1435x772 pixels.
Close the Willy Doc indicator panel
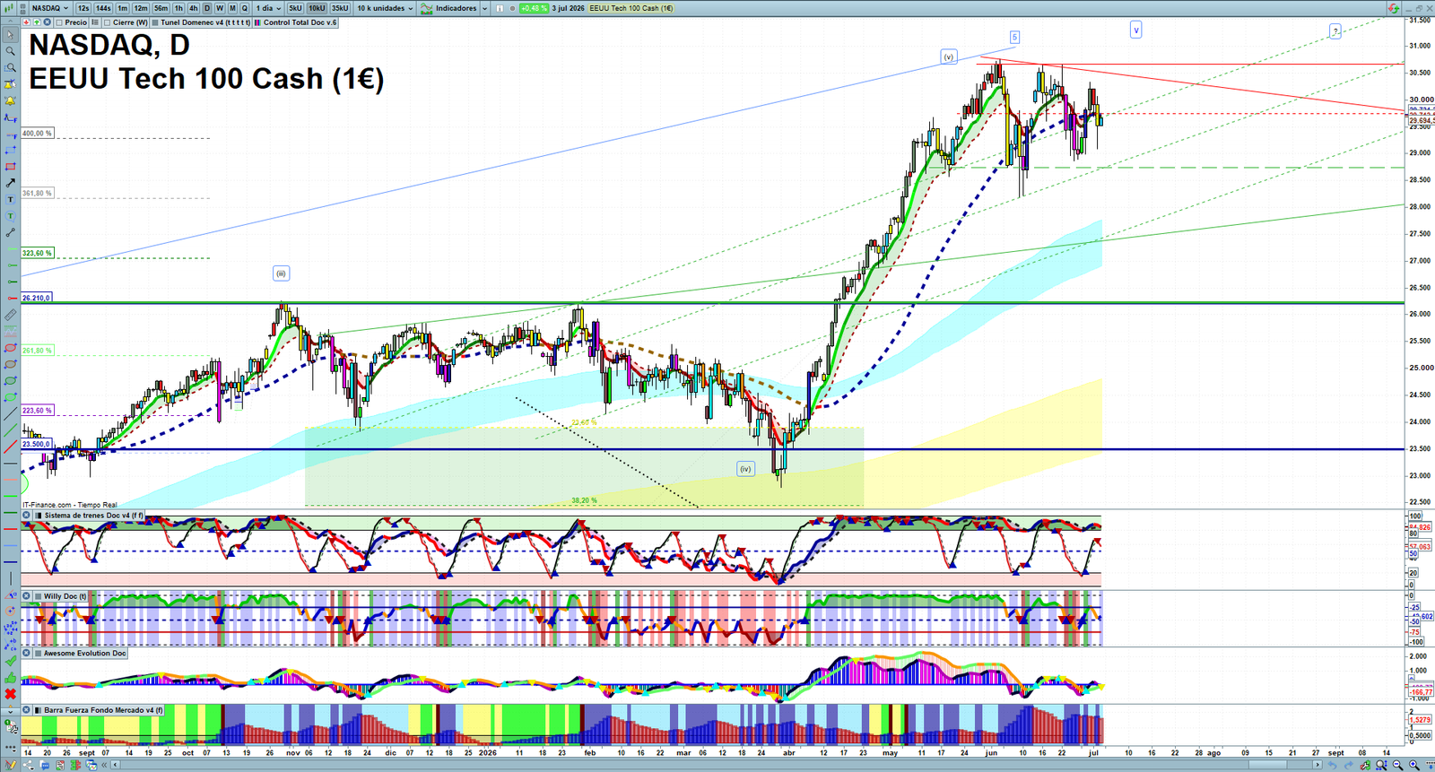[x=27, y=596]
